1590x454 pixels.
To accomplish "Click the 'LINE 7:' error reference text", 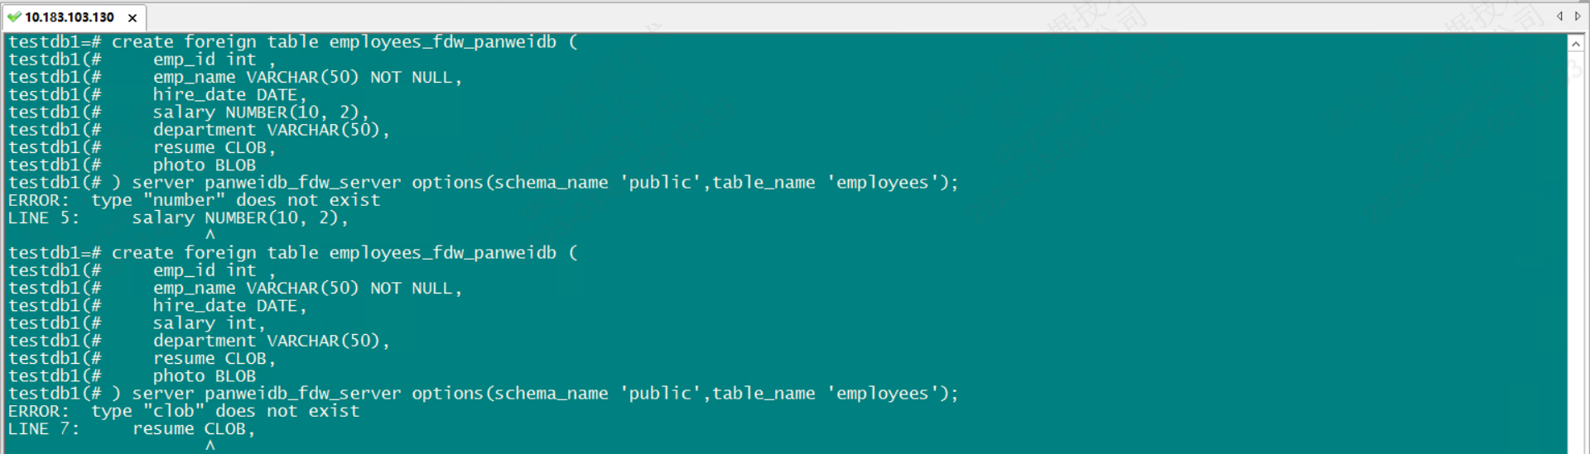I will click(43, 428).
